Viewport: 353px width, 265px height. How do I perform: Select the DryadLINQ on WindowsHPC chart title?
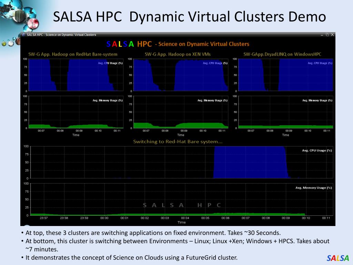coord(282,54)
